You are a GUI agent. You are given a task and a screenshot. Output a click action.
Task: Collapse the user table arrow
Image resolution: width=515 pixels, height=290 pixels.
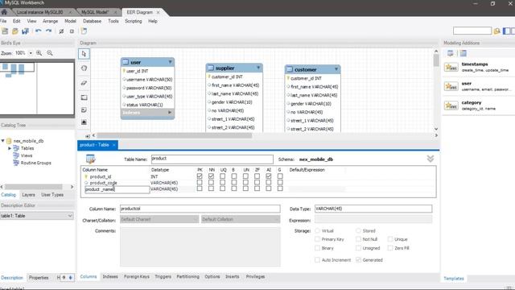tap(170, 62)
